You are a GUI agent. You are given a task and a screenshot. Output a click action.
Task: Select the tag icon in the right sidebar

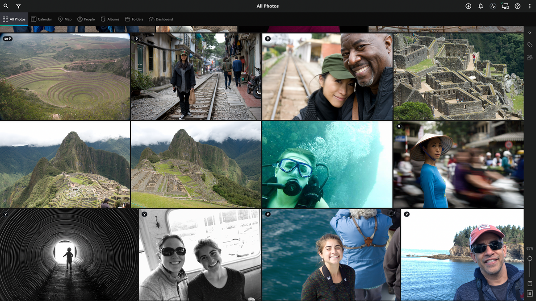coord(530,45)
